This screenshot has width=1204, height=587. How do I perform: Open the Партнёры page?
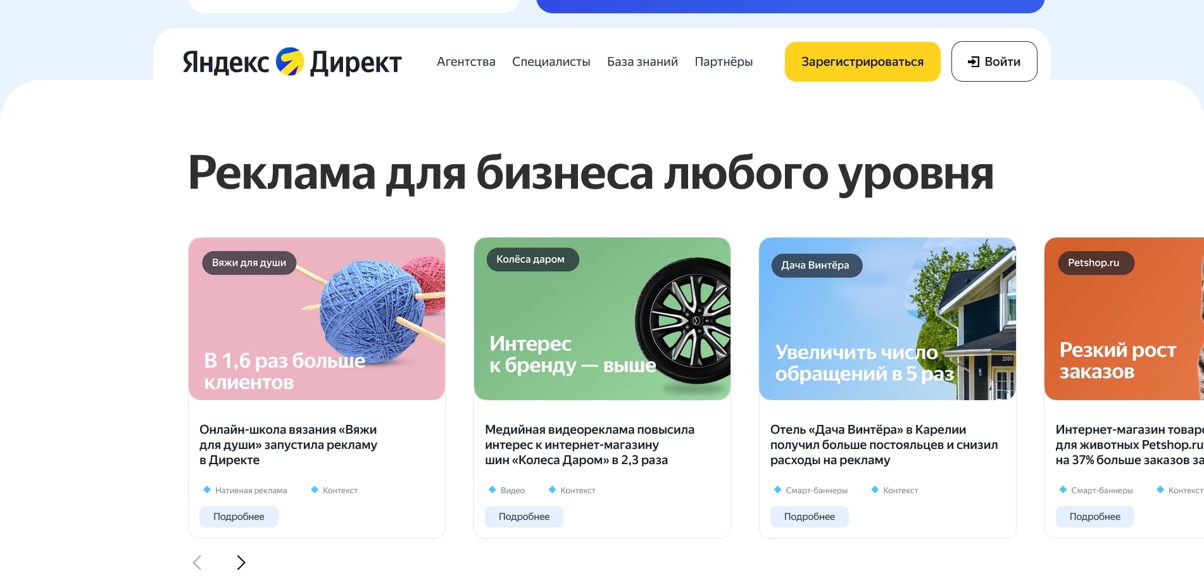pos(724,61)
